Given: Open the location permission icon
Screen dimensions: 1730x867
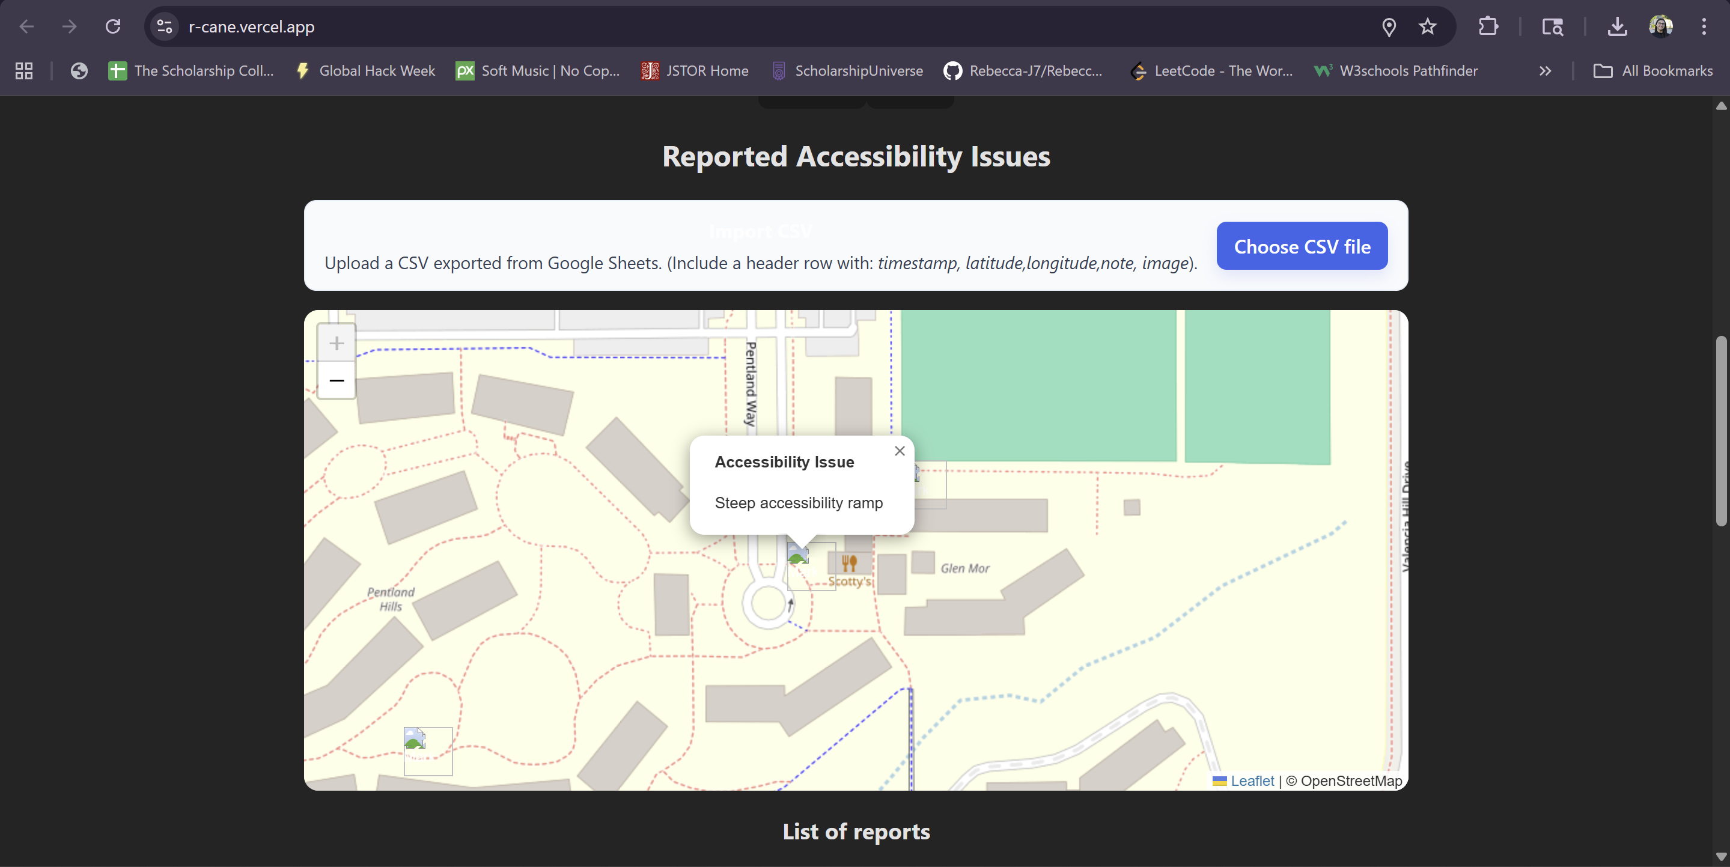Looking at the screenshot, I should click(1389, 27).
